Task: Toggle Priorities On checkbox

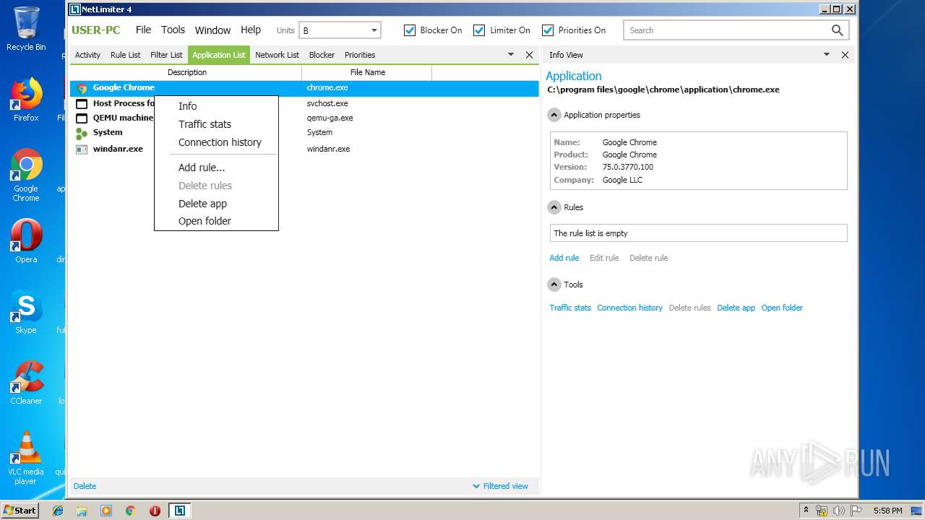Action: [548, 30]
